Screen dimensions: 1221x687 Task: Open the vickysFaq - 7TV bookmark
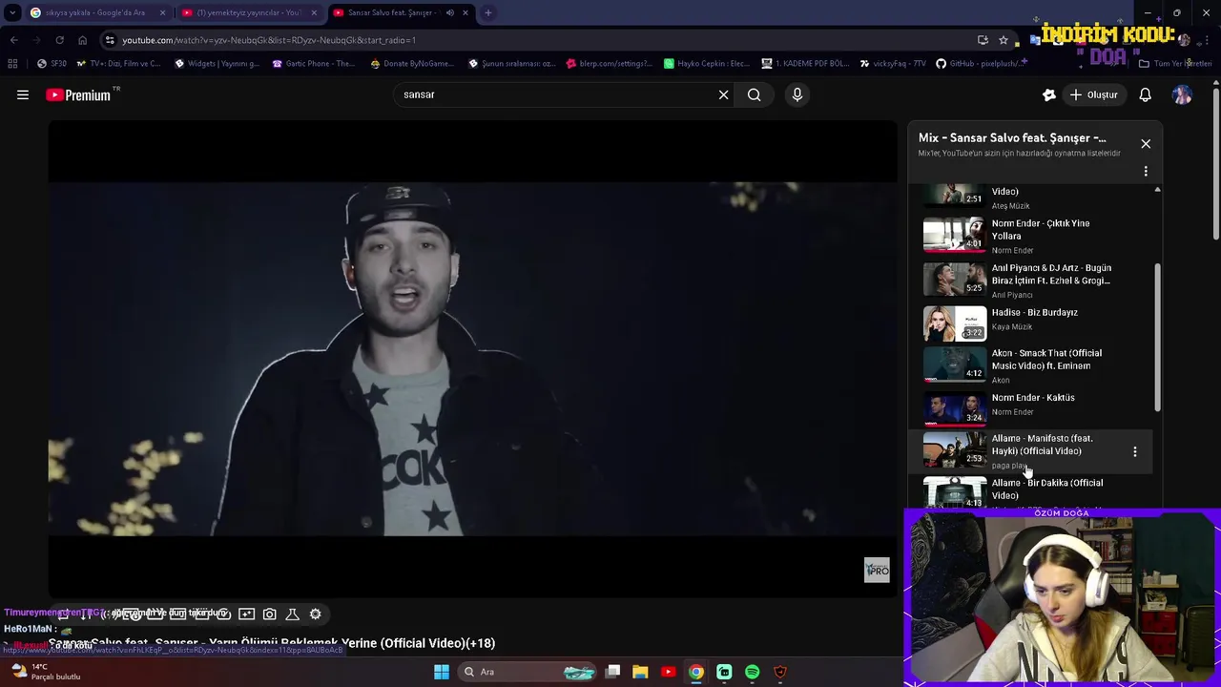[x=893, y=64]
